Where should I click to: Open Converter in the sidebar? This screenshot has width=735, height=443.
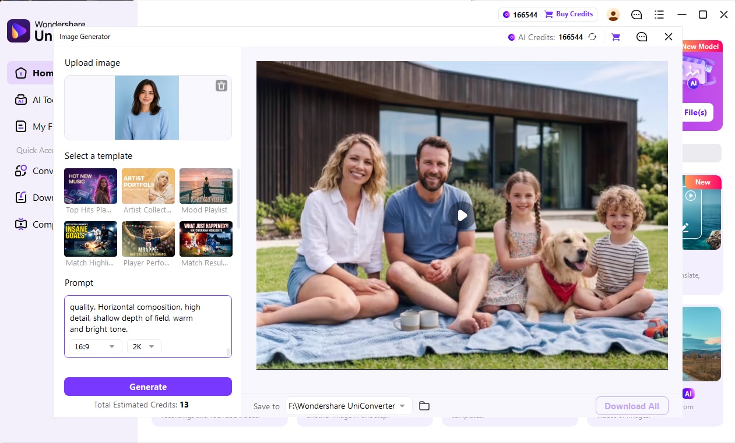[34, 171]
